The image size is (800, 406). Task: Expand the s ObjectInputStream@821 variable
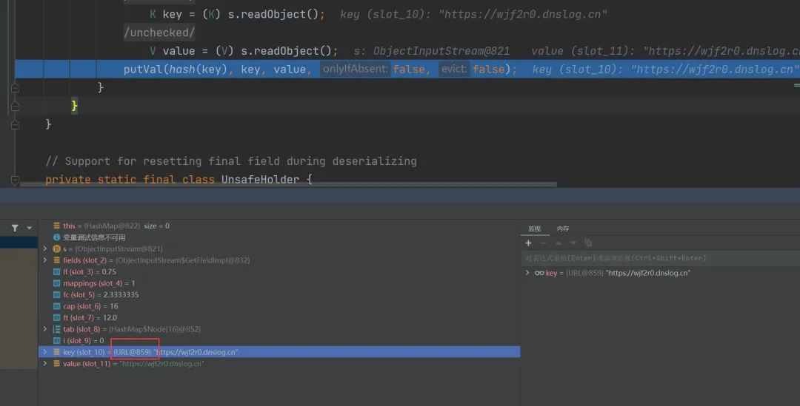[45, 248]
